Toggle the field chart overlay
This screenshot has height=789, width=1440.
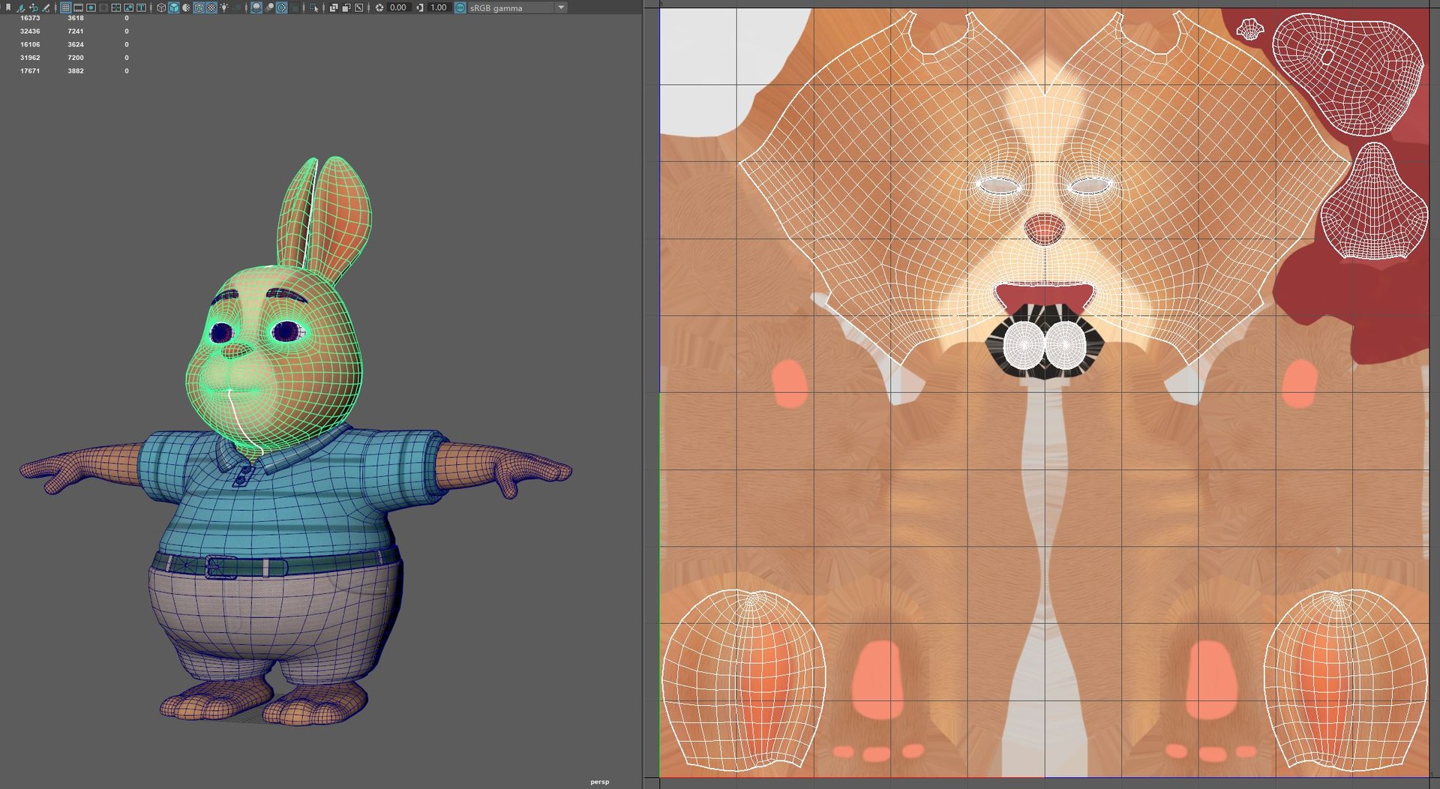coord(116,7)
